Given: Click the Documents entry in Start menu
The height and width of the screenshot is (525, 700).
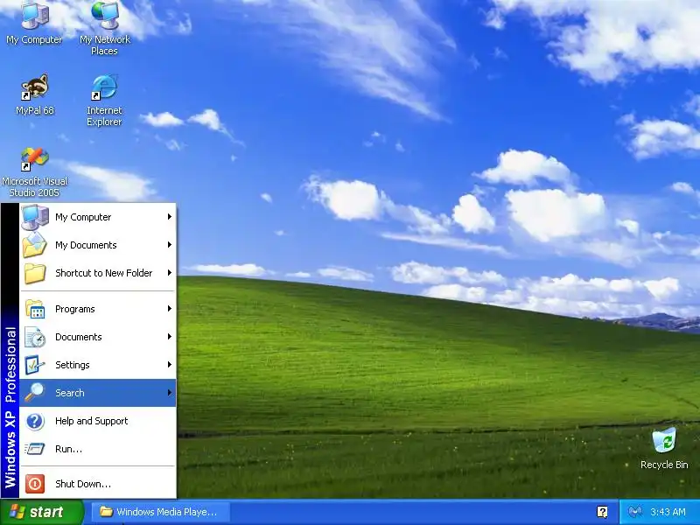Looking at the screenshot, I should coord(98,337).
